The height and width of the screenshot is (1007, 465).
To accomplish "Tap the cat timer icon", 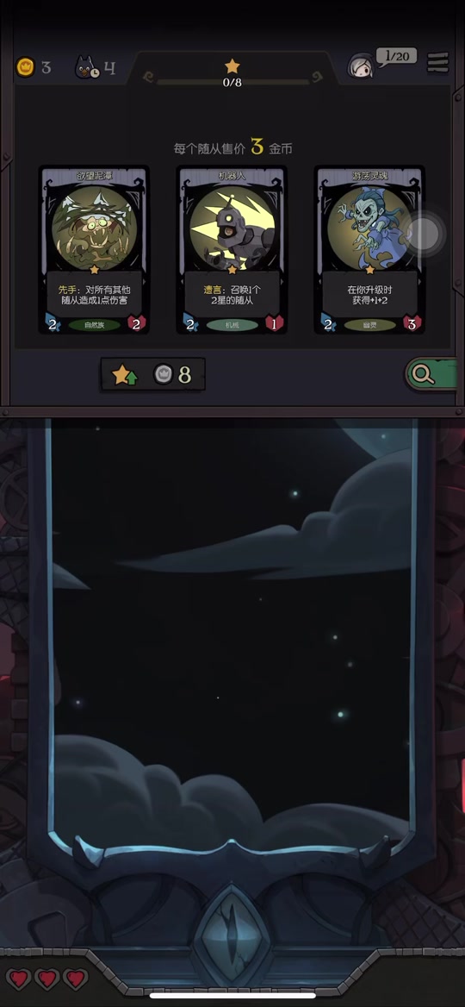I will coord(87,67).
